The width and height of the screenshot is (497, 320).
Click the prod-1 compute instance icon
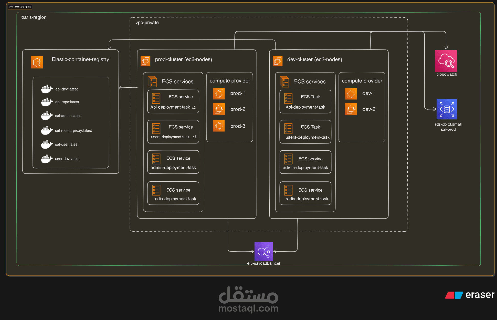point(219,94)
